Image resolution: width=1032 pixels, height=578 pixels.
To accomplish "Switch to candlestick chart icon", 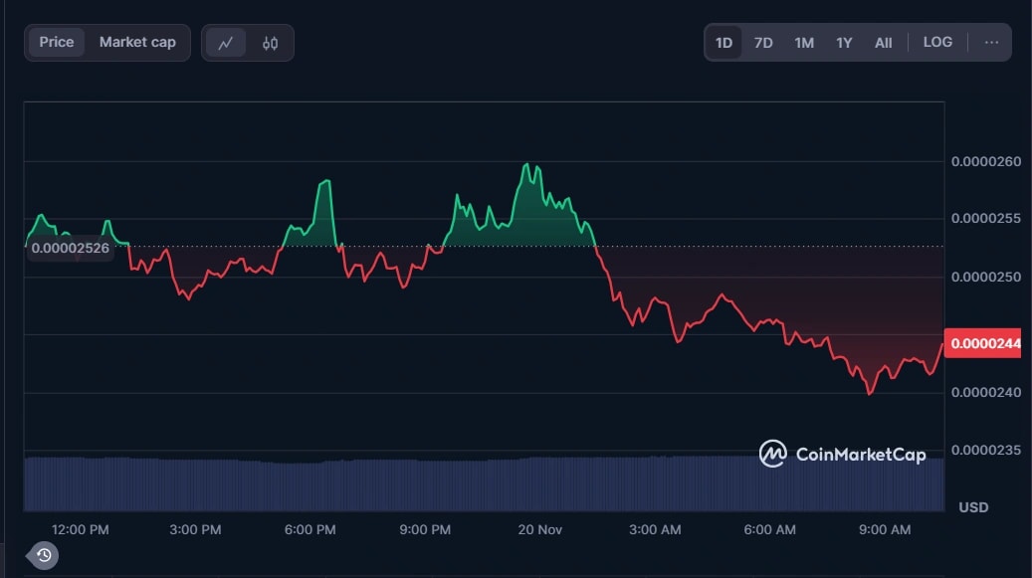I will coord(270,43).
